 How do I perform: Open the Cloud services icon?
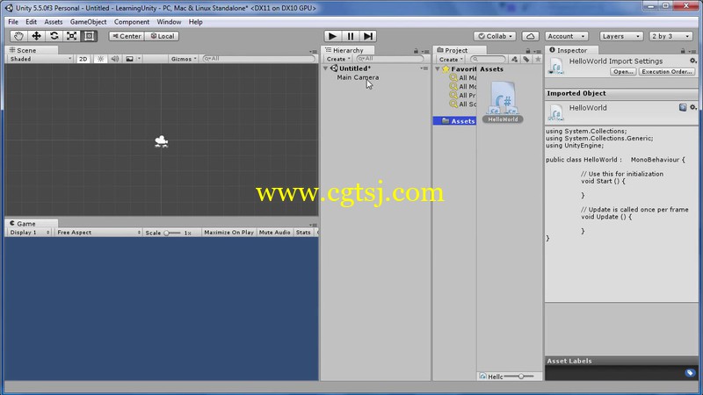(x=531, y=36)
